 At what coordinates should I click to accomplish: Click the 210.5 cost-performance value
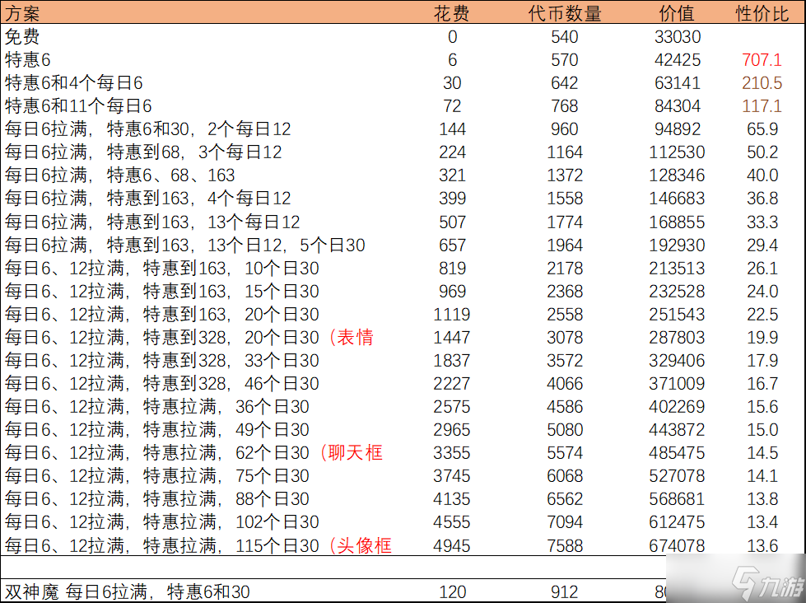762,83
